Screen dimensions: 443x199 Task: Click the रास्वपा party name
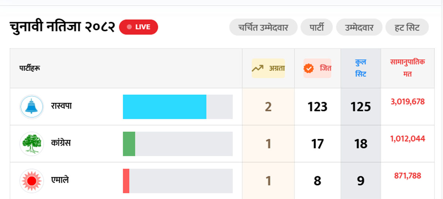(x=61, y=106)
